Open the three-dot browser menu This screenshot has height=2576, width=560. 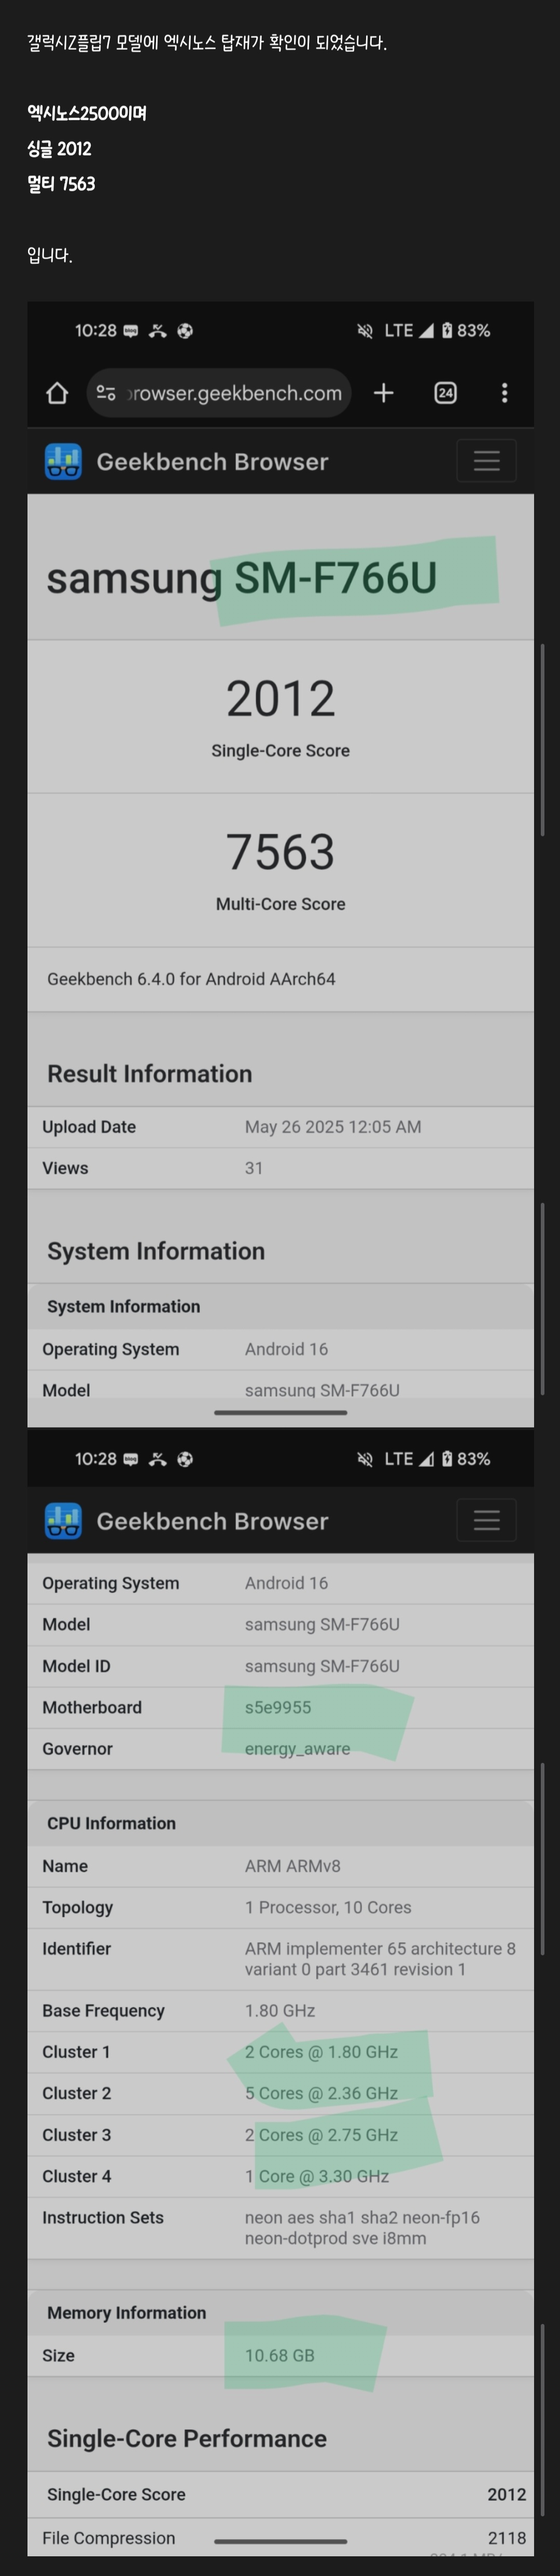(x=504, y=393)
